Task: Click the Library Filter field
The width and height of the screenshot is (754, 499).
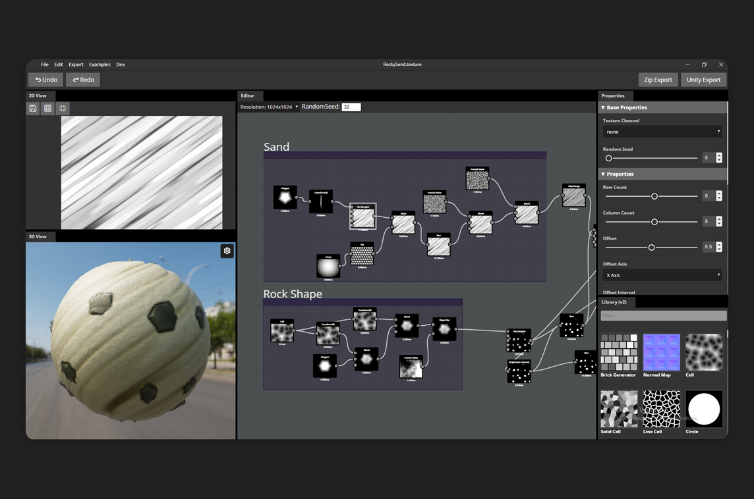Action: click(x=664, y=315)
